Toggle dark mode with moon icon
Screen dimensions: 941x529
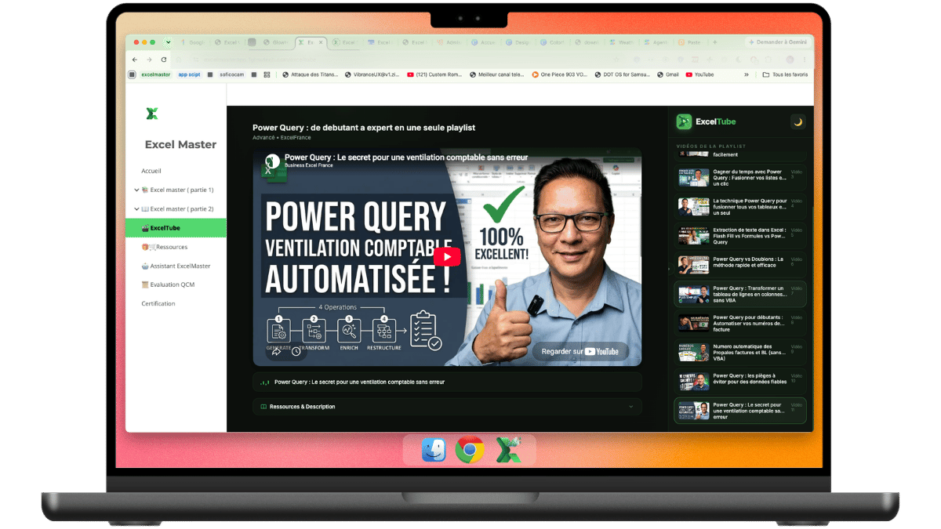click(797, 121)
